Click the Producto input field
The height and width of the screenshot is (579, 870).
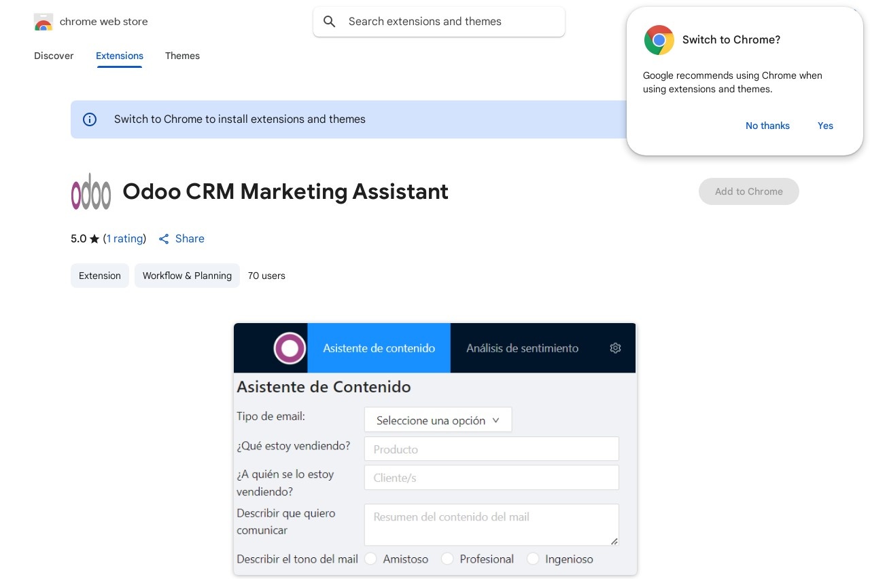(x=491, y=449)
